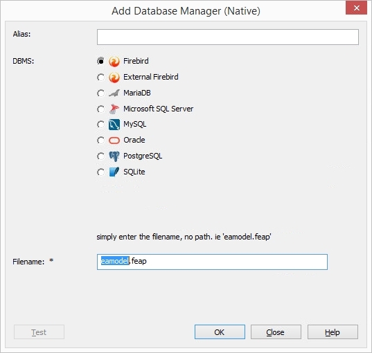
Task: Click the SQLite feather icon
Action: click(x=114, y=172)
